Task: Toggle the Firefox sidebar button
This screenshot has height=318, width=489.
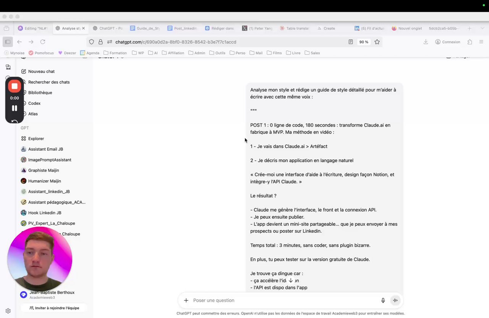Action: 8,42
